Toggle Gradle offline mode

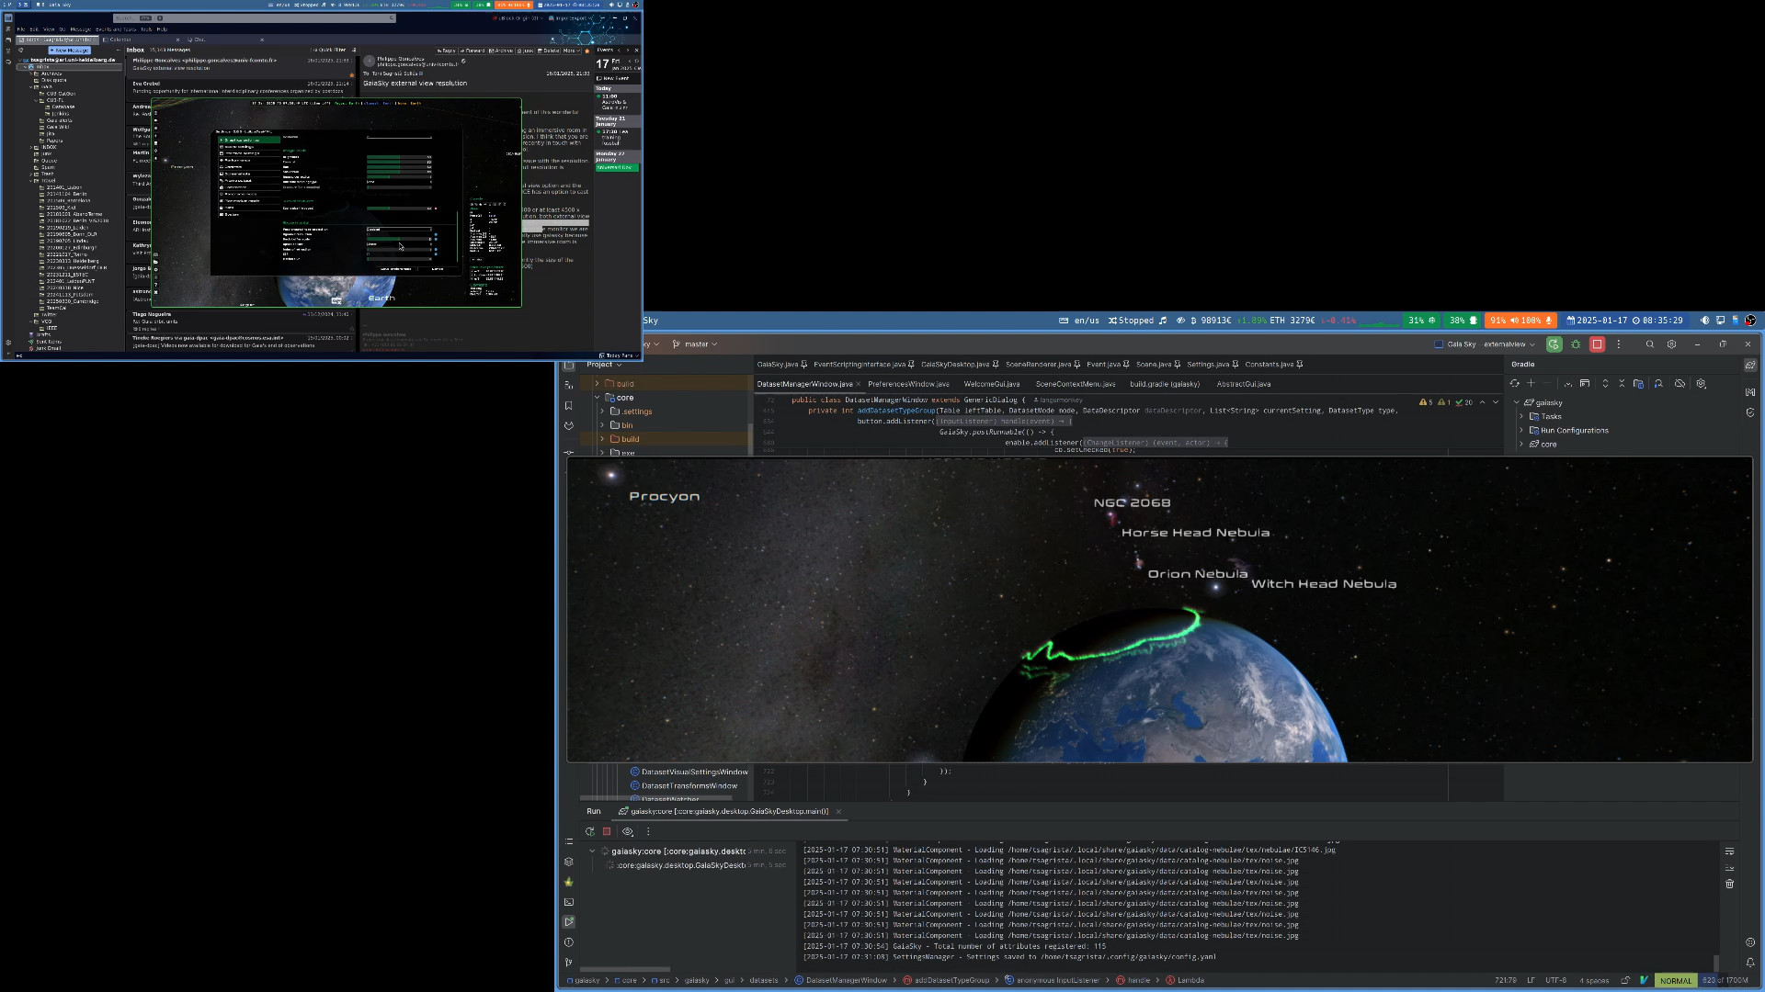[1680, 384]
